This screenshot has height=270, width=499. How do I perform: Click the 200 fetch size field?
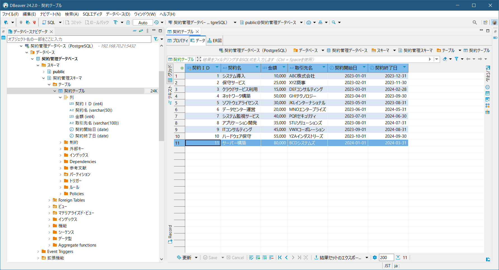(387, 257)
